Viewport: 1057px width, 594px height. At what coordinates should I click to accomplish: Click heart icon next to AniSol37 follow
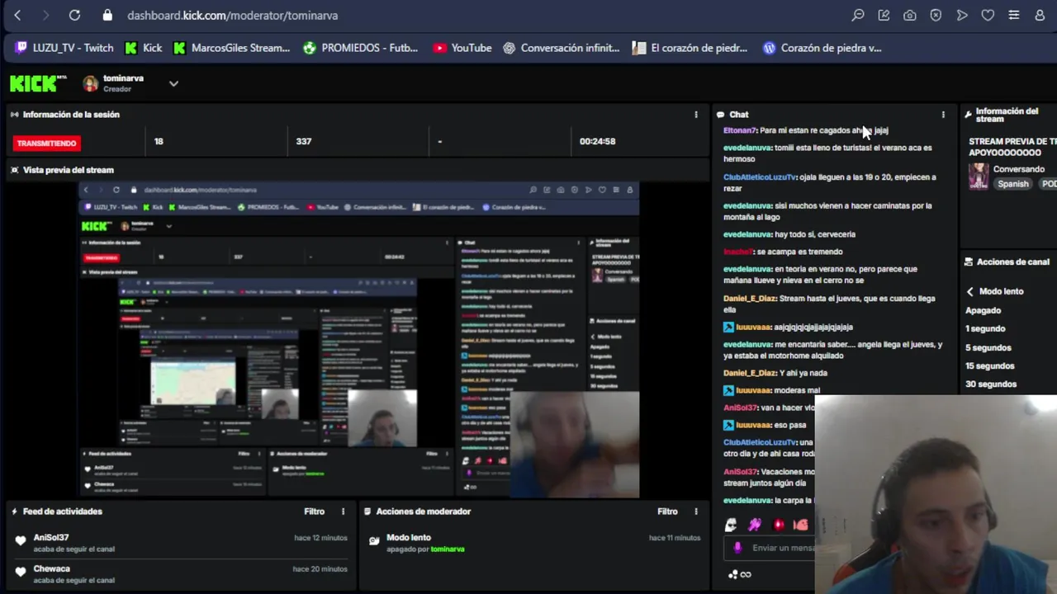(21, 541)
